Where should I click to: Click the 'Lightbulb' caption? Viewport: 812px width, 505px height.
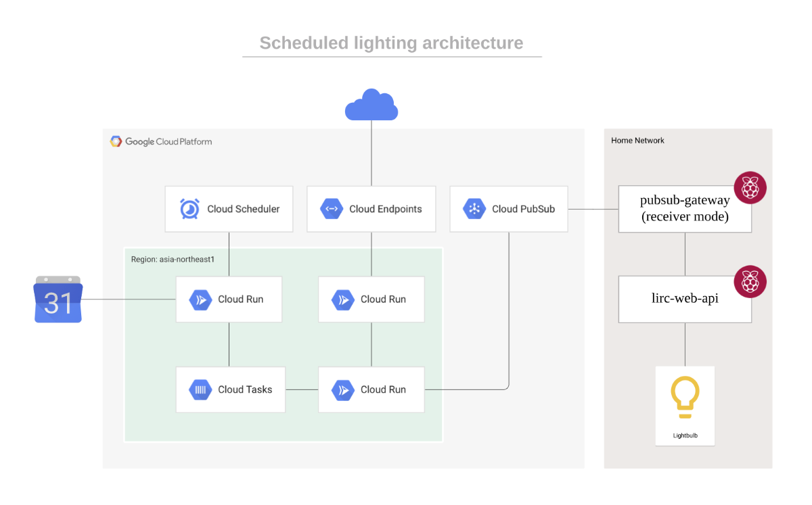[685, 435]
